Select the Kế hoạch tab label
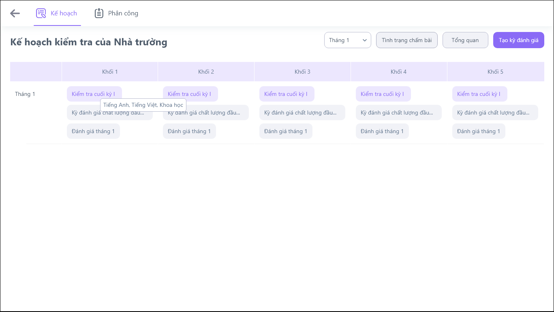Image resolution: width=554 pixels, height=312 pixels. [64, 13]
